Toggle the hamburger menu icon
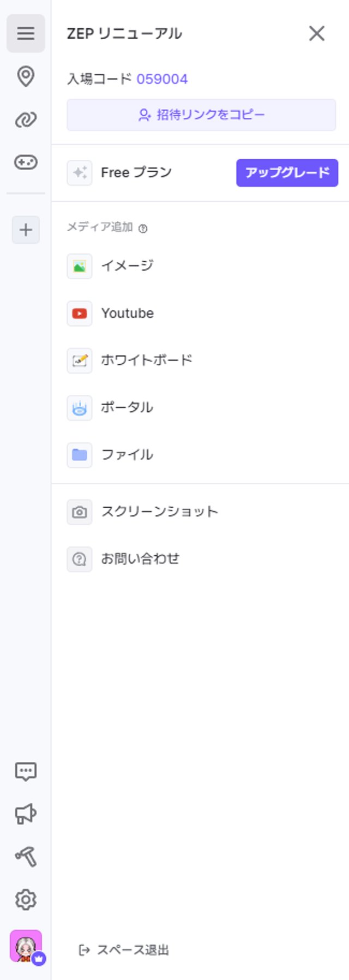This screenshot has height=980, width=349. coord(26,33)
